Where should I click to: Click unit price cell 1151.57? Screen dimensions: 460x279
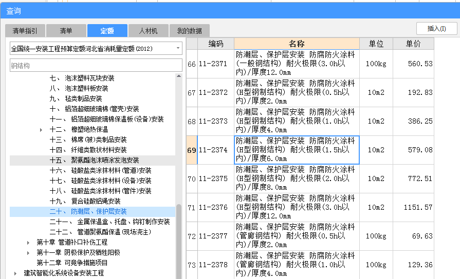(x=413, y=207)
